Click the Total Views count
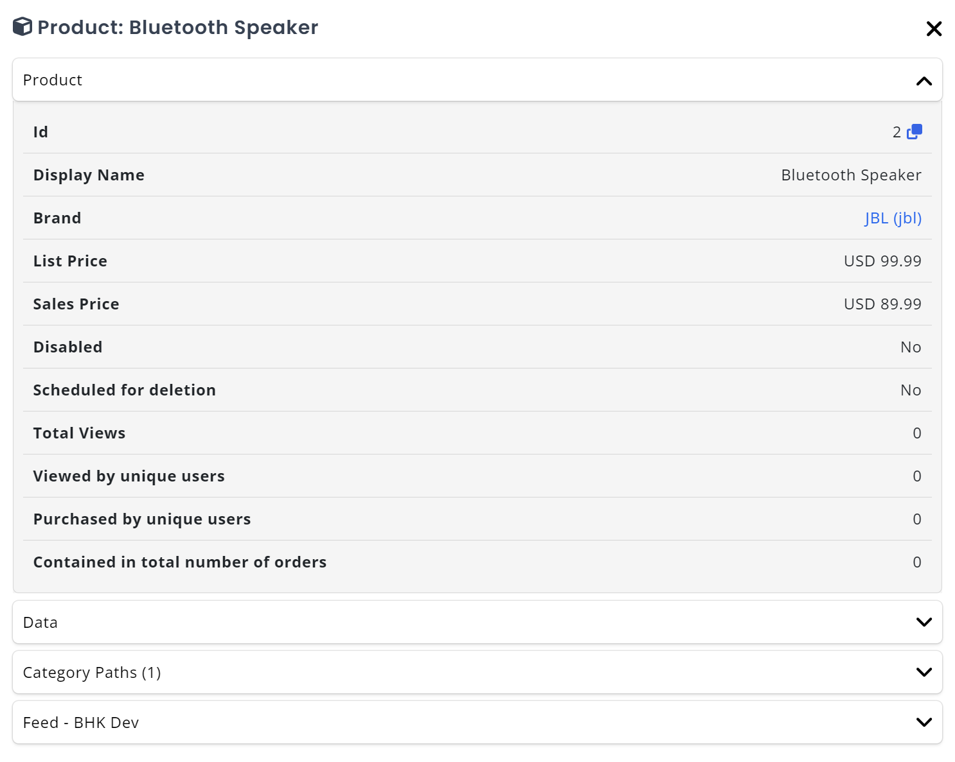This screenshot has width=955, height=762. pos(917,433)
